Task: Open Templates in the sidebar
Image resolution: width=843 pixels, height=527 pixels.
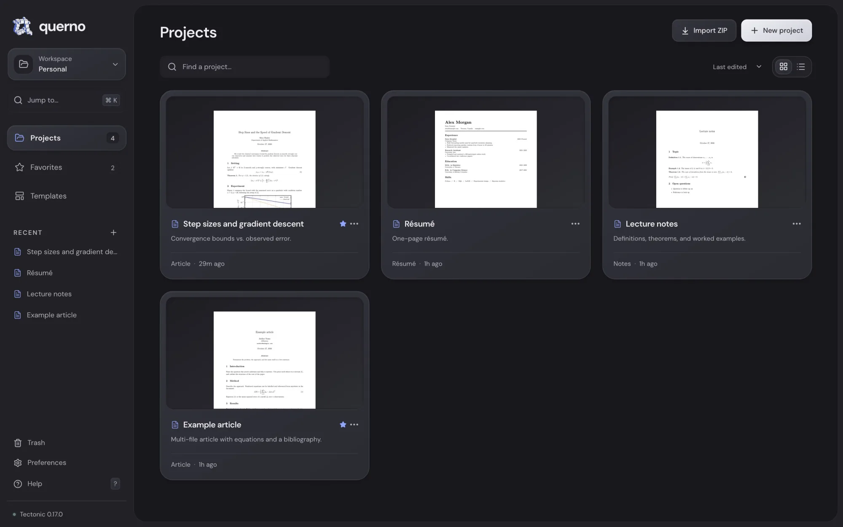Action: (x=67, y=196)
